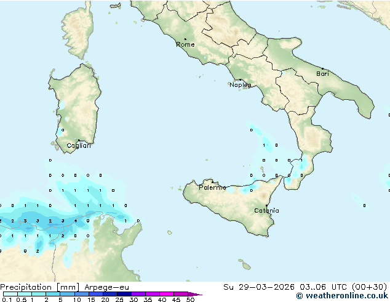The height and width of the screenshot is (302, 390).
Task: Click the Rome city label
Action: pos(185,44)
